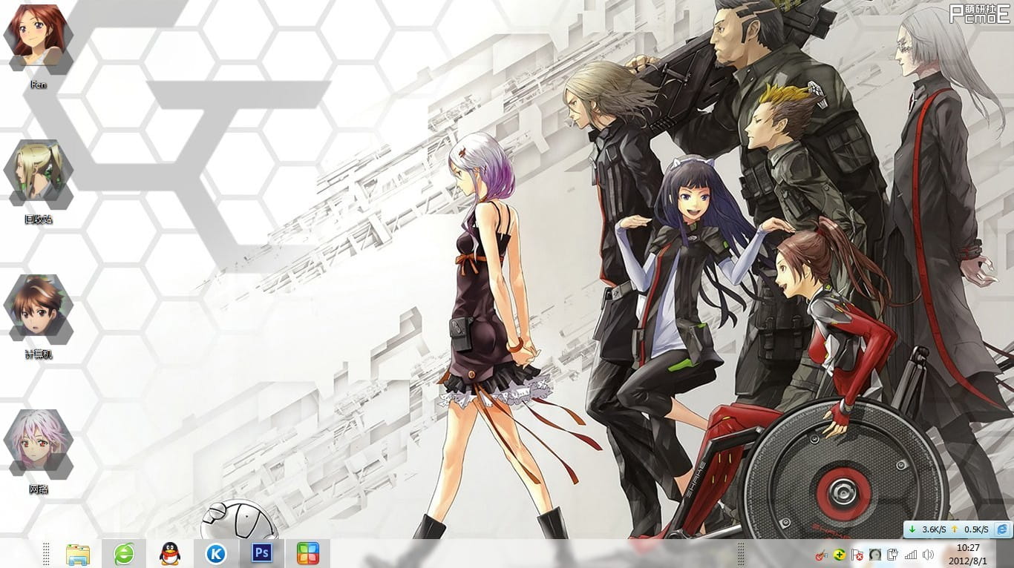Click the network speed monitor floating widget
This screenshot has height=568, width=1014.
coord(949,529)
